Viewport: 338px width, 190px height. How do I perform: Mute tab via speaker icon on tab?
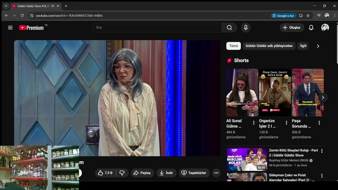[x=53, y=6]
